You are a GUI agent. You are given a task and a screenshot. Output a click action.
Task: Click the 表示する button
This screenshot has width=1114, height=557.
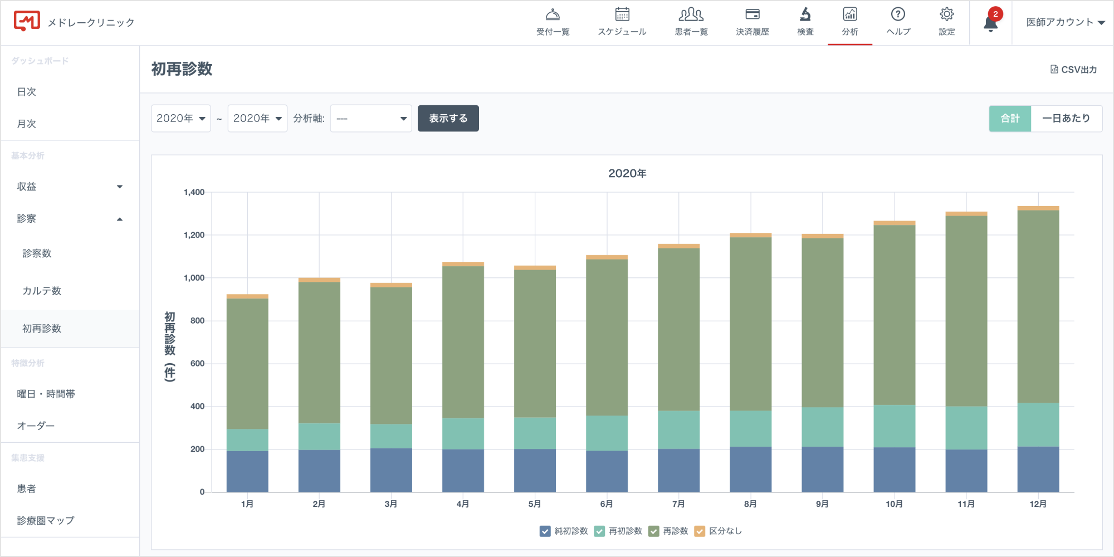(x=448, y=119)
